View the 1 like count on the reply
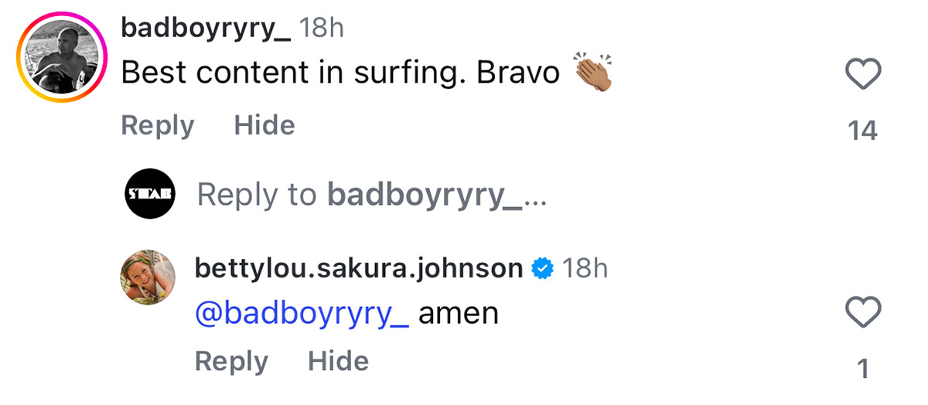 [863, 369]
